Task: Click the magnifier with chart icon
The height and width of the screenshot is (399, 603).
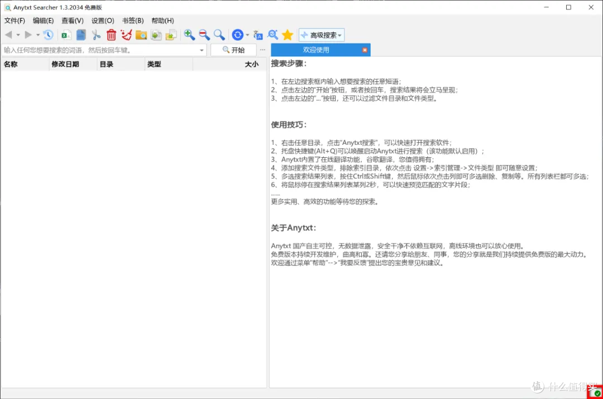Action: coord(272,35)
